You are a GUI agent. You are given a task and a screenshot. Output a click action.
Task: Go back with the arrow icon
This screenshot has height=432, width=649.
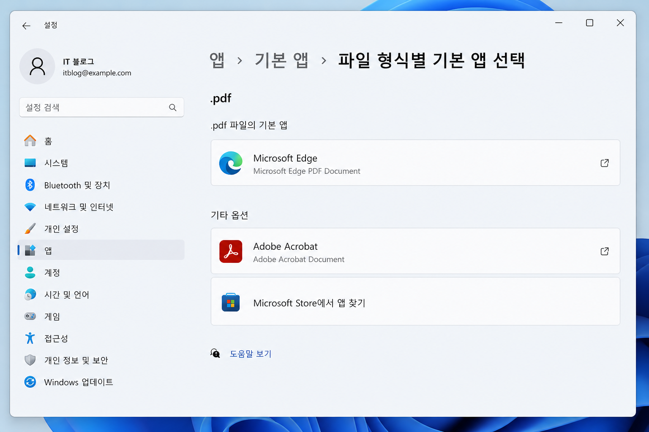click(26, 26)
